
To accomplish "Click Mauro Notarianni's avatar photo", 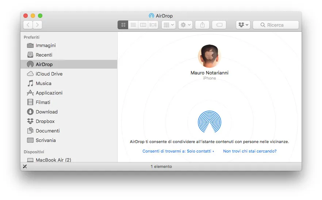I will [x=210, y=56].
